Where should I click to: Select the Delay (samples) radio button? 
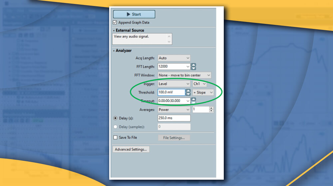click(x=115, y=127)
